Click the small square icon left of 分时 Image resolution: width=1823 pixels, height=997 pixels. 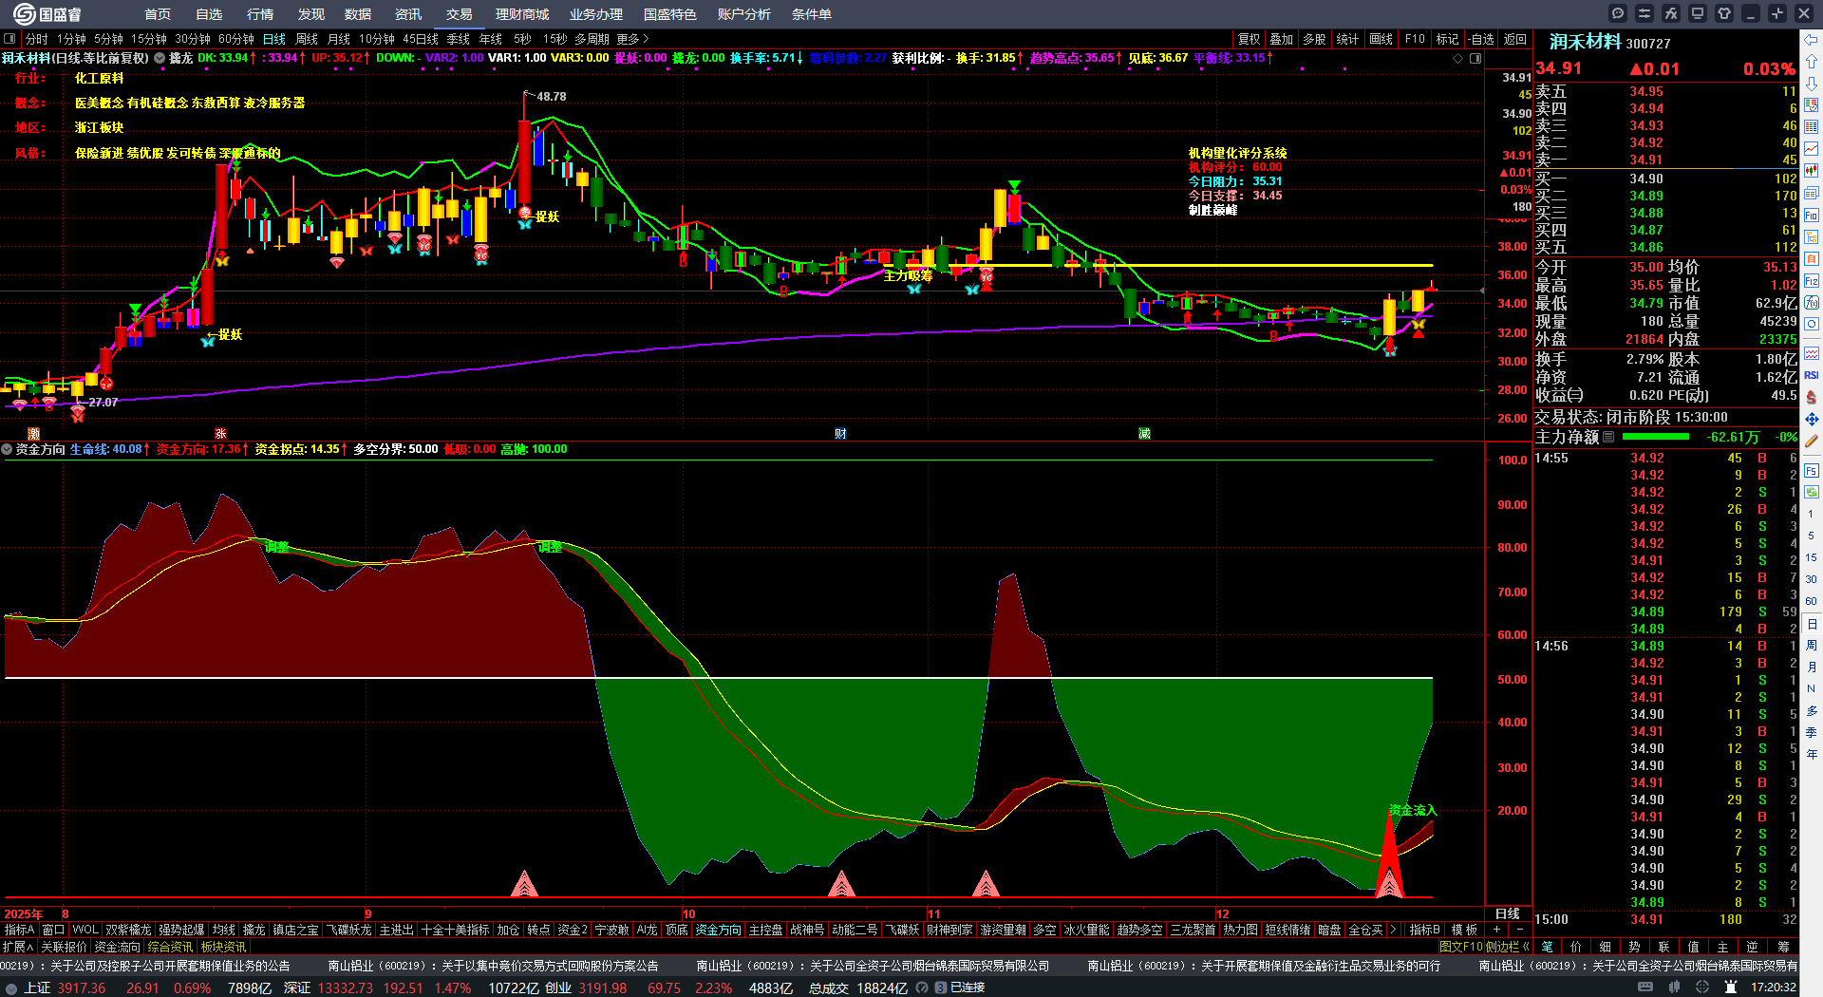[x=9, y=39]
